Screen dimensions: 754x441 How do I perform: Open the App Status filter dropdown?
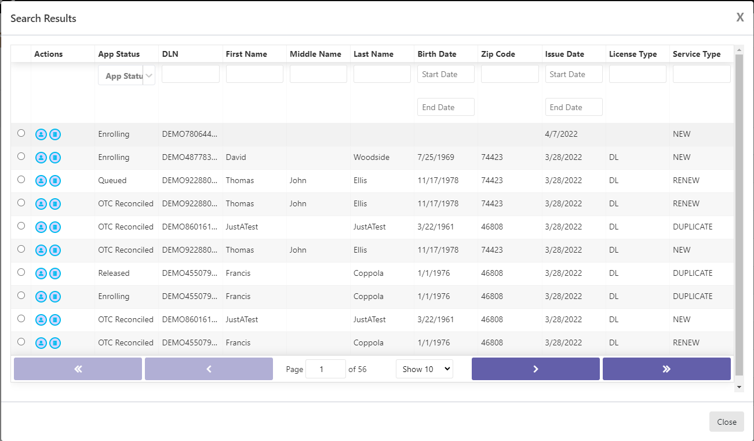tap(126, 75)
